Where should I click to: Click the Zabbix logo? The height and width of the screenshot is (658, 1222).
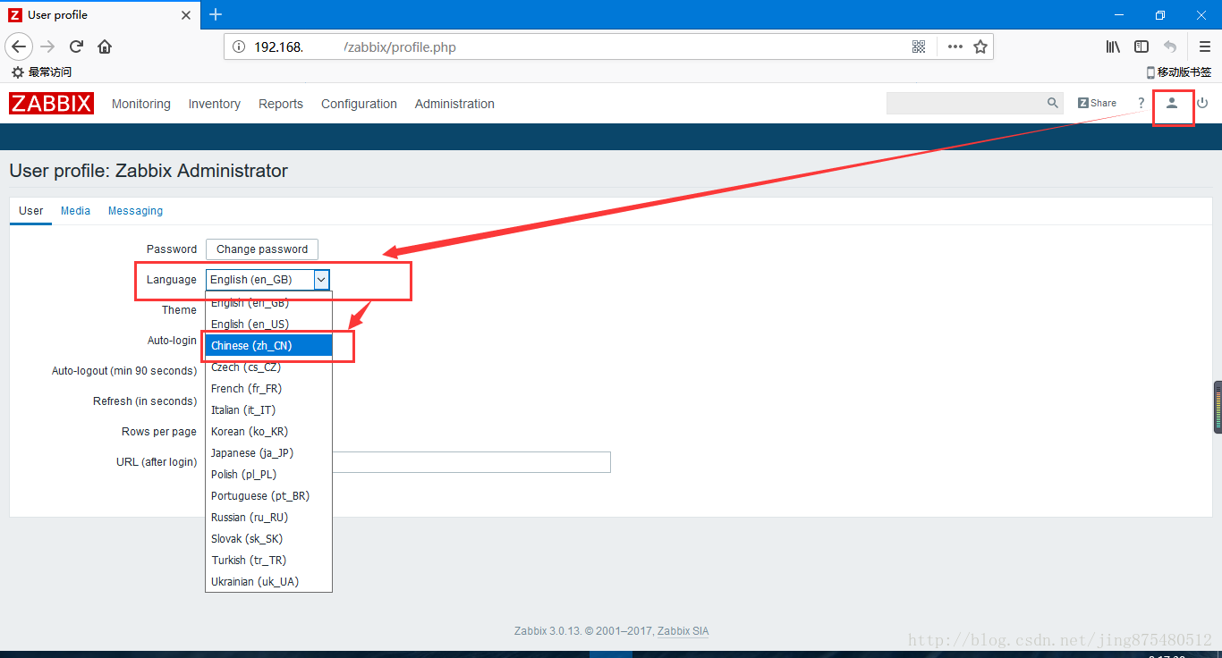pyautogui.click(x=51, y=104)
